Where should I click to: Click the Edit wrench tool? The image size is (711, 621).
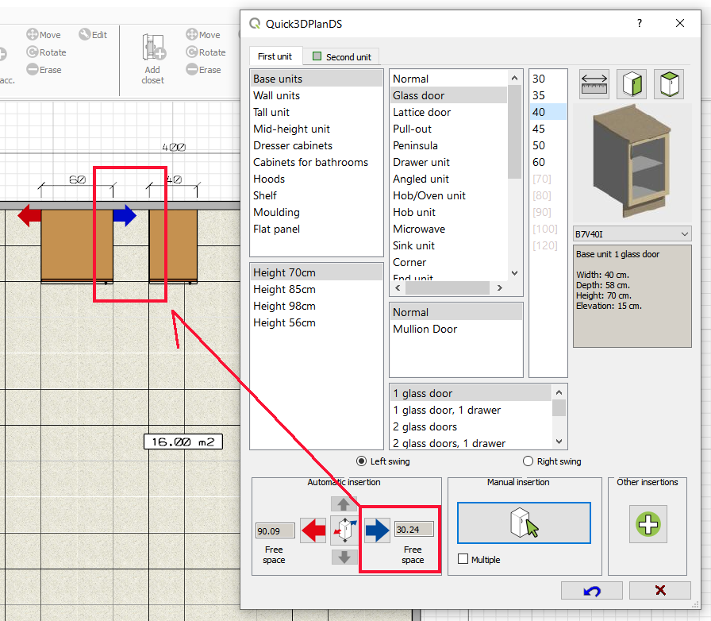coord(93,34)
